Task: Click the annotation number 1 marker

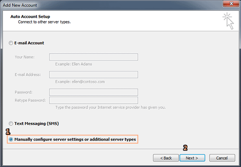Action: pos(8,132)
